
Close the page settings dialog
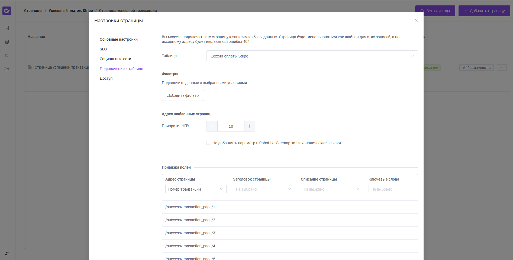click(x=416, y=20)
